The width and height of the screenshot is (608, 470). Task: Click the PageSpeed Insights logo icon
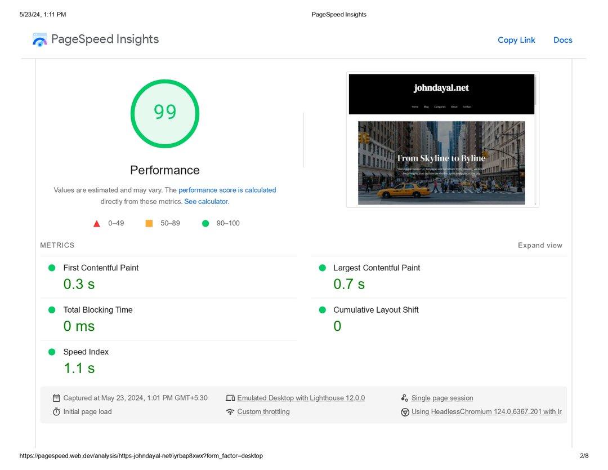[39, 39]
